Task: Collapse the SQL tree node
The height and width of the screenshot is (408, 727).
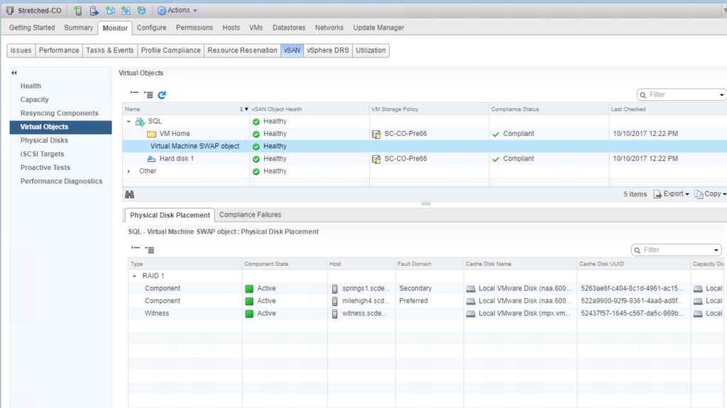Action: 129,122
